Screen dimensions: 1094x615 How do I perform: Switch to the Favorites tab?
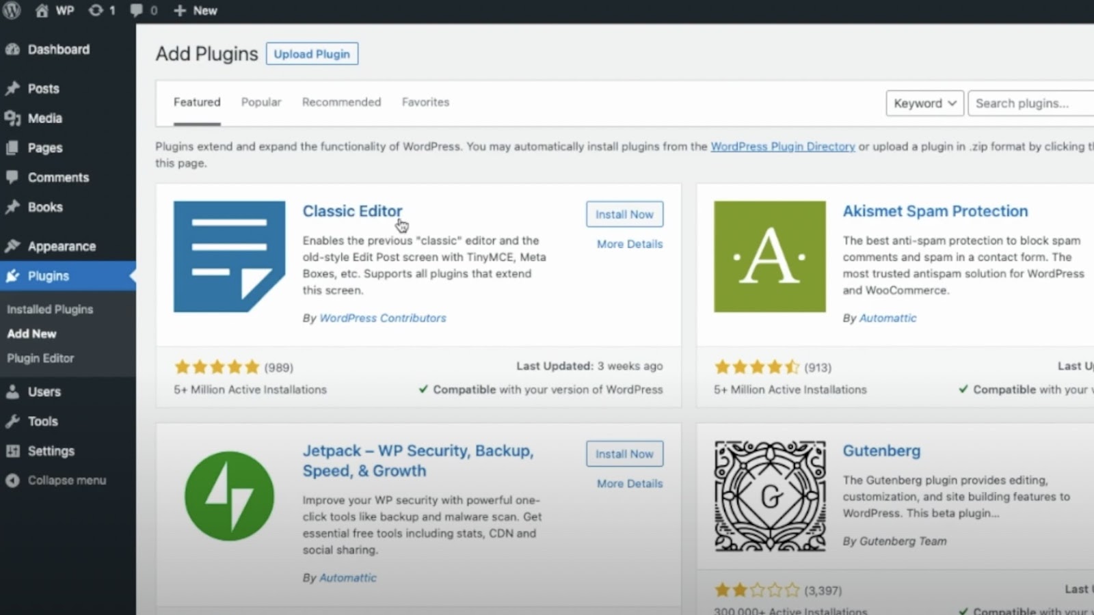pyautogui.click(x=425, y=102)
